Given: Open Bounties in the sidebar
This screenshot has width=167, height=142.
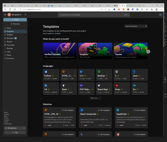Looking at the screenshot, I should click(x=15, y=48).
